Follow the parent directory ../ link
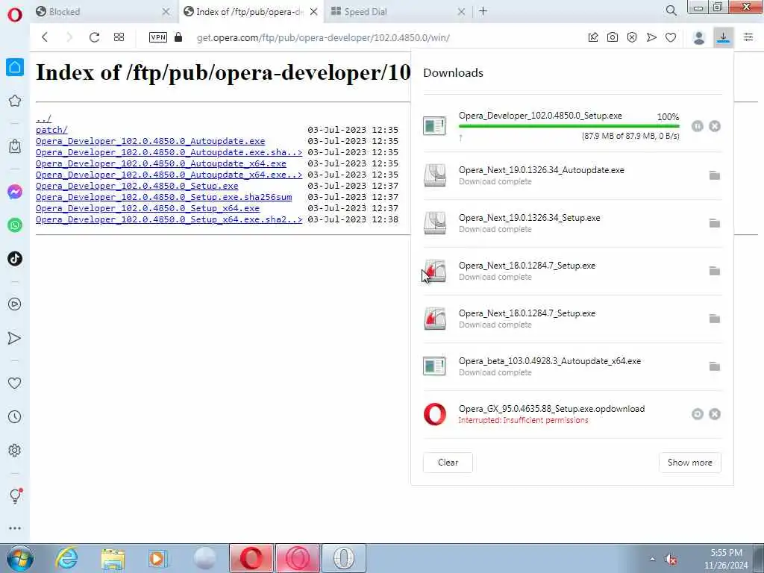The height and width of the screenshot is (573, 764). click(43, 119)
